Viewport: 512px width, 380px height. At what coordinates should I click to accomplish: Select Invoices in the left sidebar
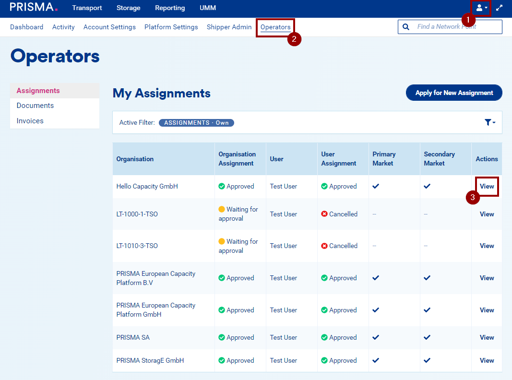pos(30,121)
